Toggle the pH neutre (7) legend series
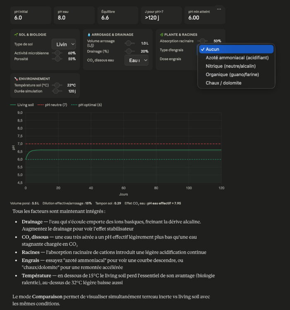This screenshot has height=310, width=290. [x=53, y=105]
